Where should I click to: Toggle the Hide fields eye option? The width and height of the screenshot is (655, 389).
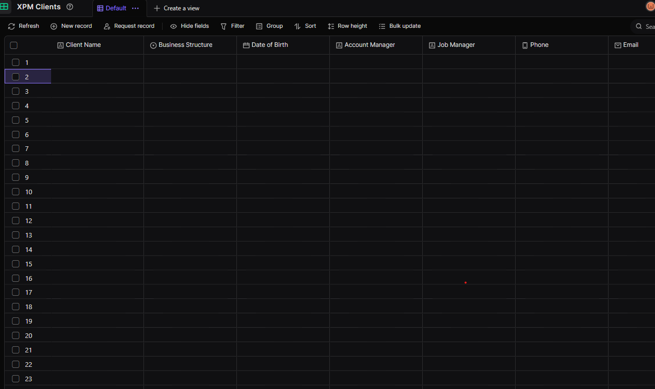tap(173, 26)
